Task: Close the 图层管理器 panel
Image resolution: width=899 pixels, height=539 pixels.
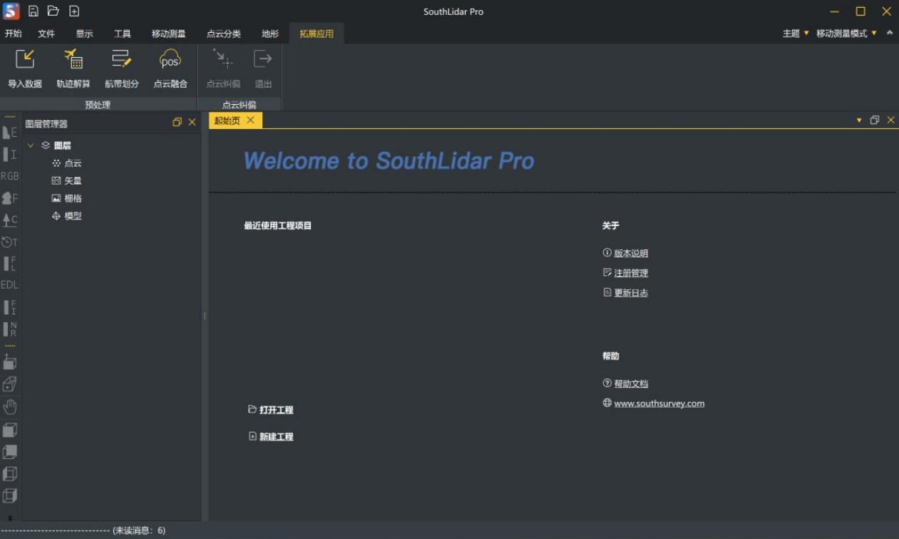Action: tap(192, 123)
